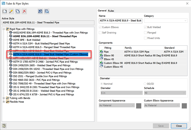This screenshot has width=191, height=130.
Task: Select ASME B36.10M-ASME B16.11 - Steel Threaded Pipe in tree
Action: 45,36
